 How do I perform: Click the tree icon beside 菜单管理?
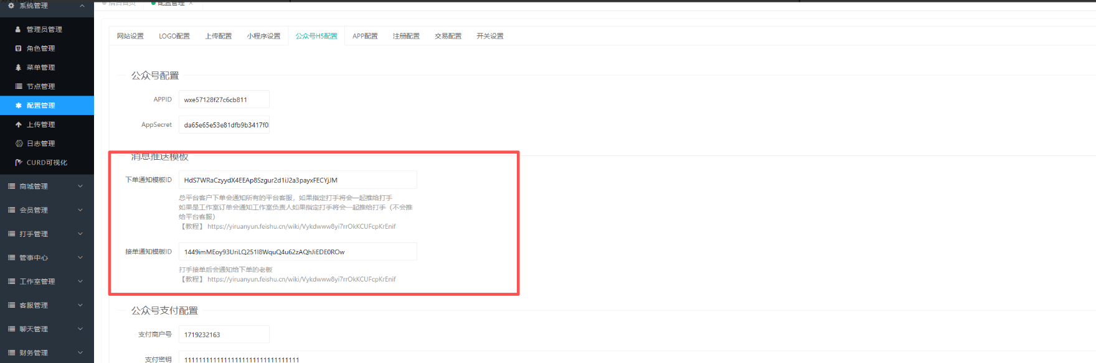coord(18,67)
